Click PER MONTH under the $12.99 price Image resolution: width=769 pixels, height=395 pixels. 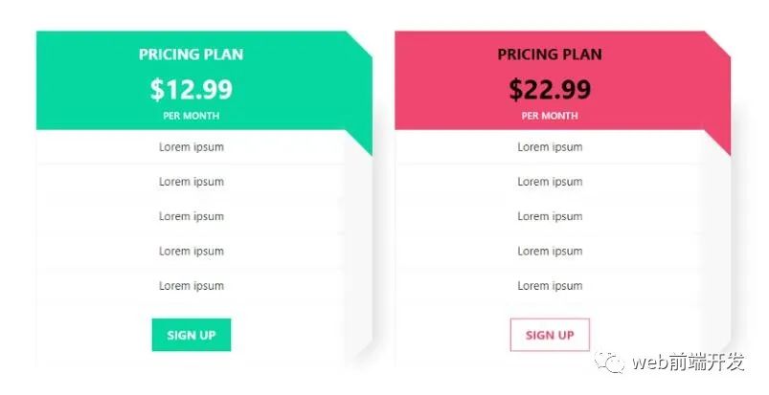click(191, 116)
